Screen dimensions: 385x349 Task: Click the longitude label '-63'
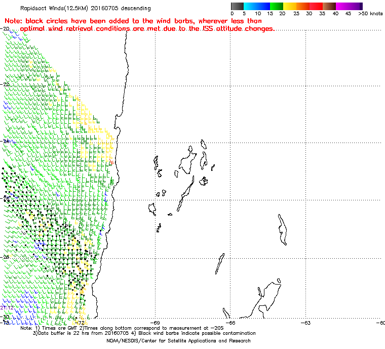305,323
